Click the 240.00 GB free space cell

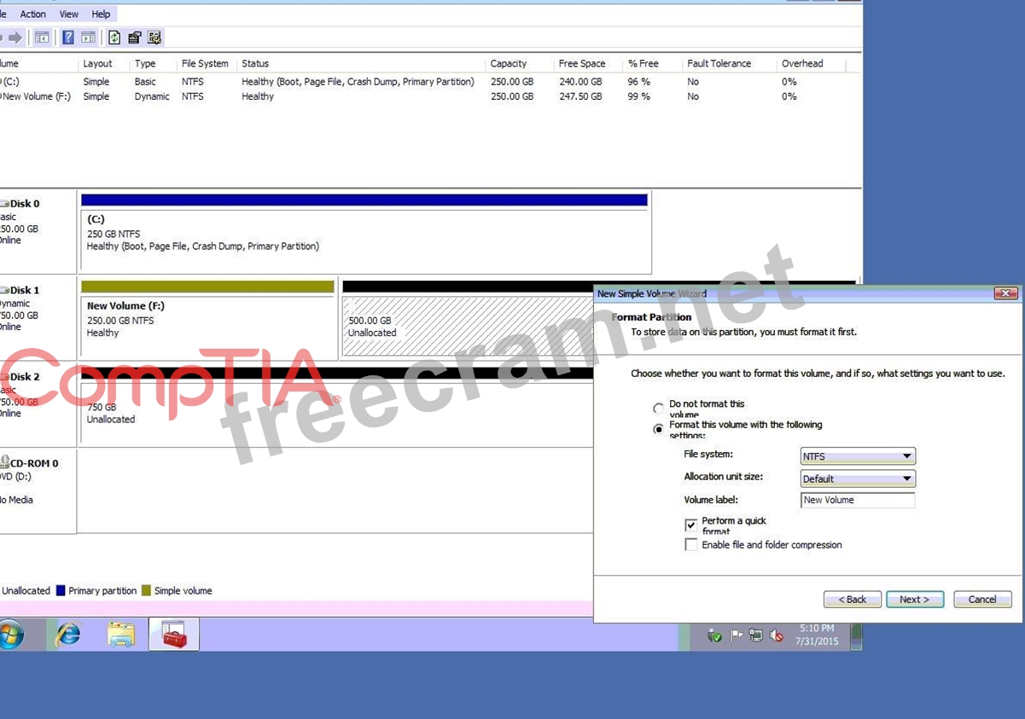click(x=580, y=82)
